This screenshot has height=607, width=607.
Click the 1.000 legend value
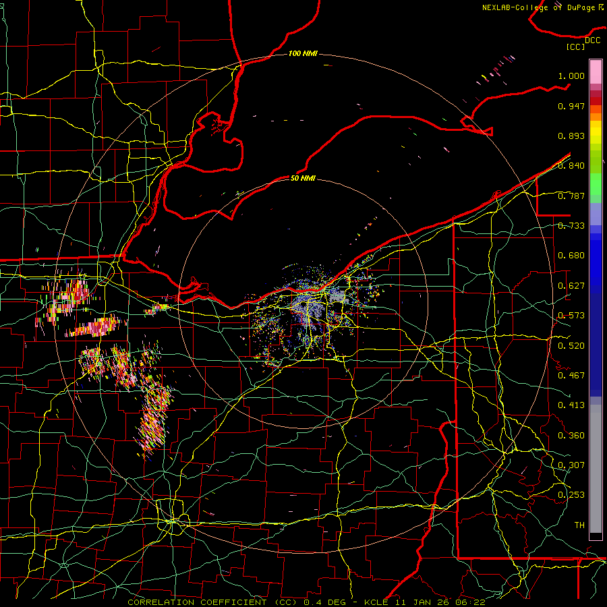[571, 76]
